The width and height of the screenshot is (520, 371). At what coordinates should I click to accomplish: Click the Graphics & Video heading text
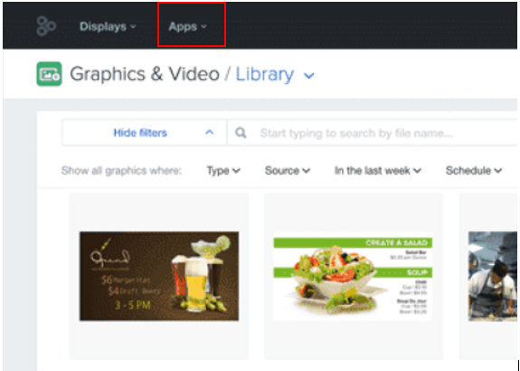click(145, 73)
